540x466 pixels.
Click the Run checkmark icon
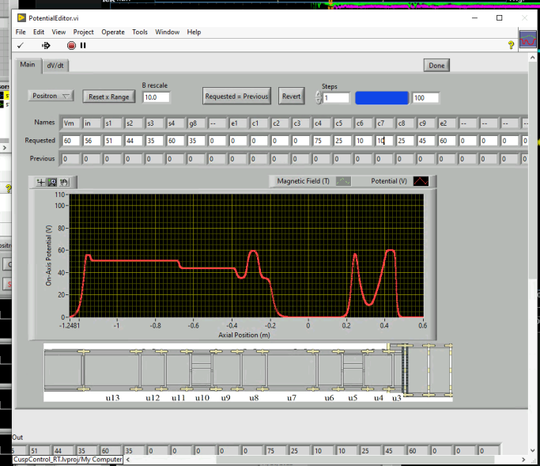point(21,46)
